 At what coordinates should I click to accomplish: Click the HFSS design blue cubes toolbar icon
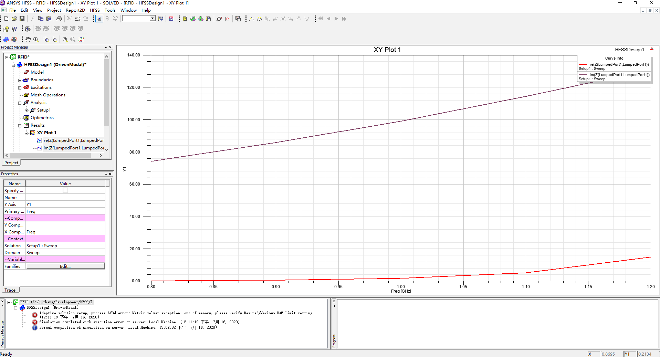pyautogui.click(x=6, y=39)
